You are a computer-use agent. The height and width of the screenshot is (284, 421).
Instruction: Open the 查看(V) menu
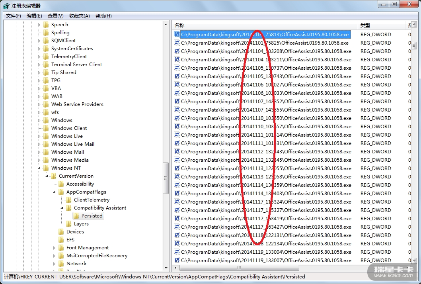(55, 16)
